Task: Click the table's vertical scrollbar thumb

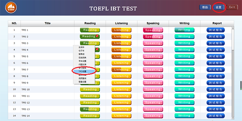Action: pyautogui.click(x=233, y=40)
